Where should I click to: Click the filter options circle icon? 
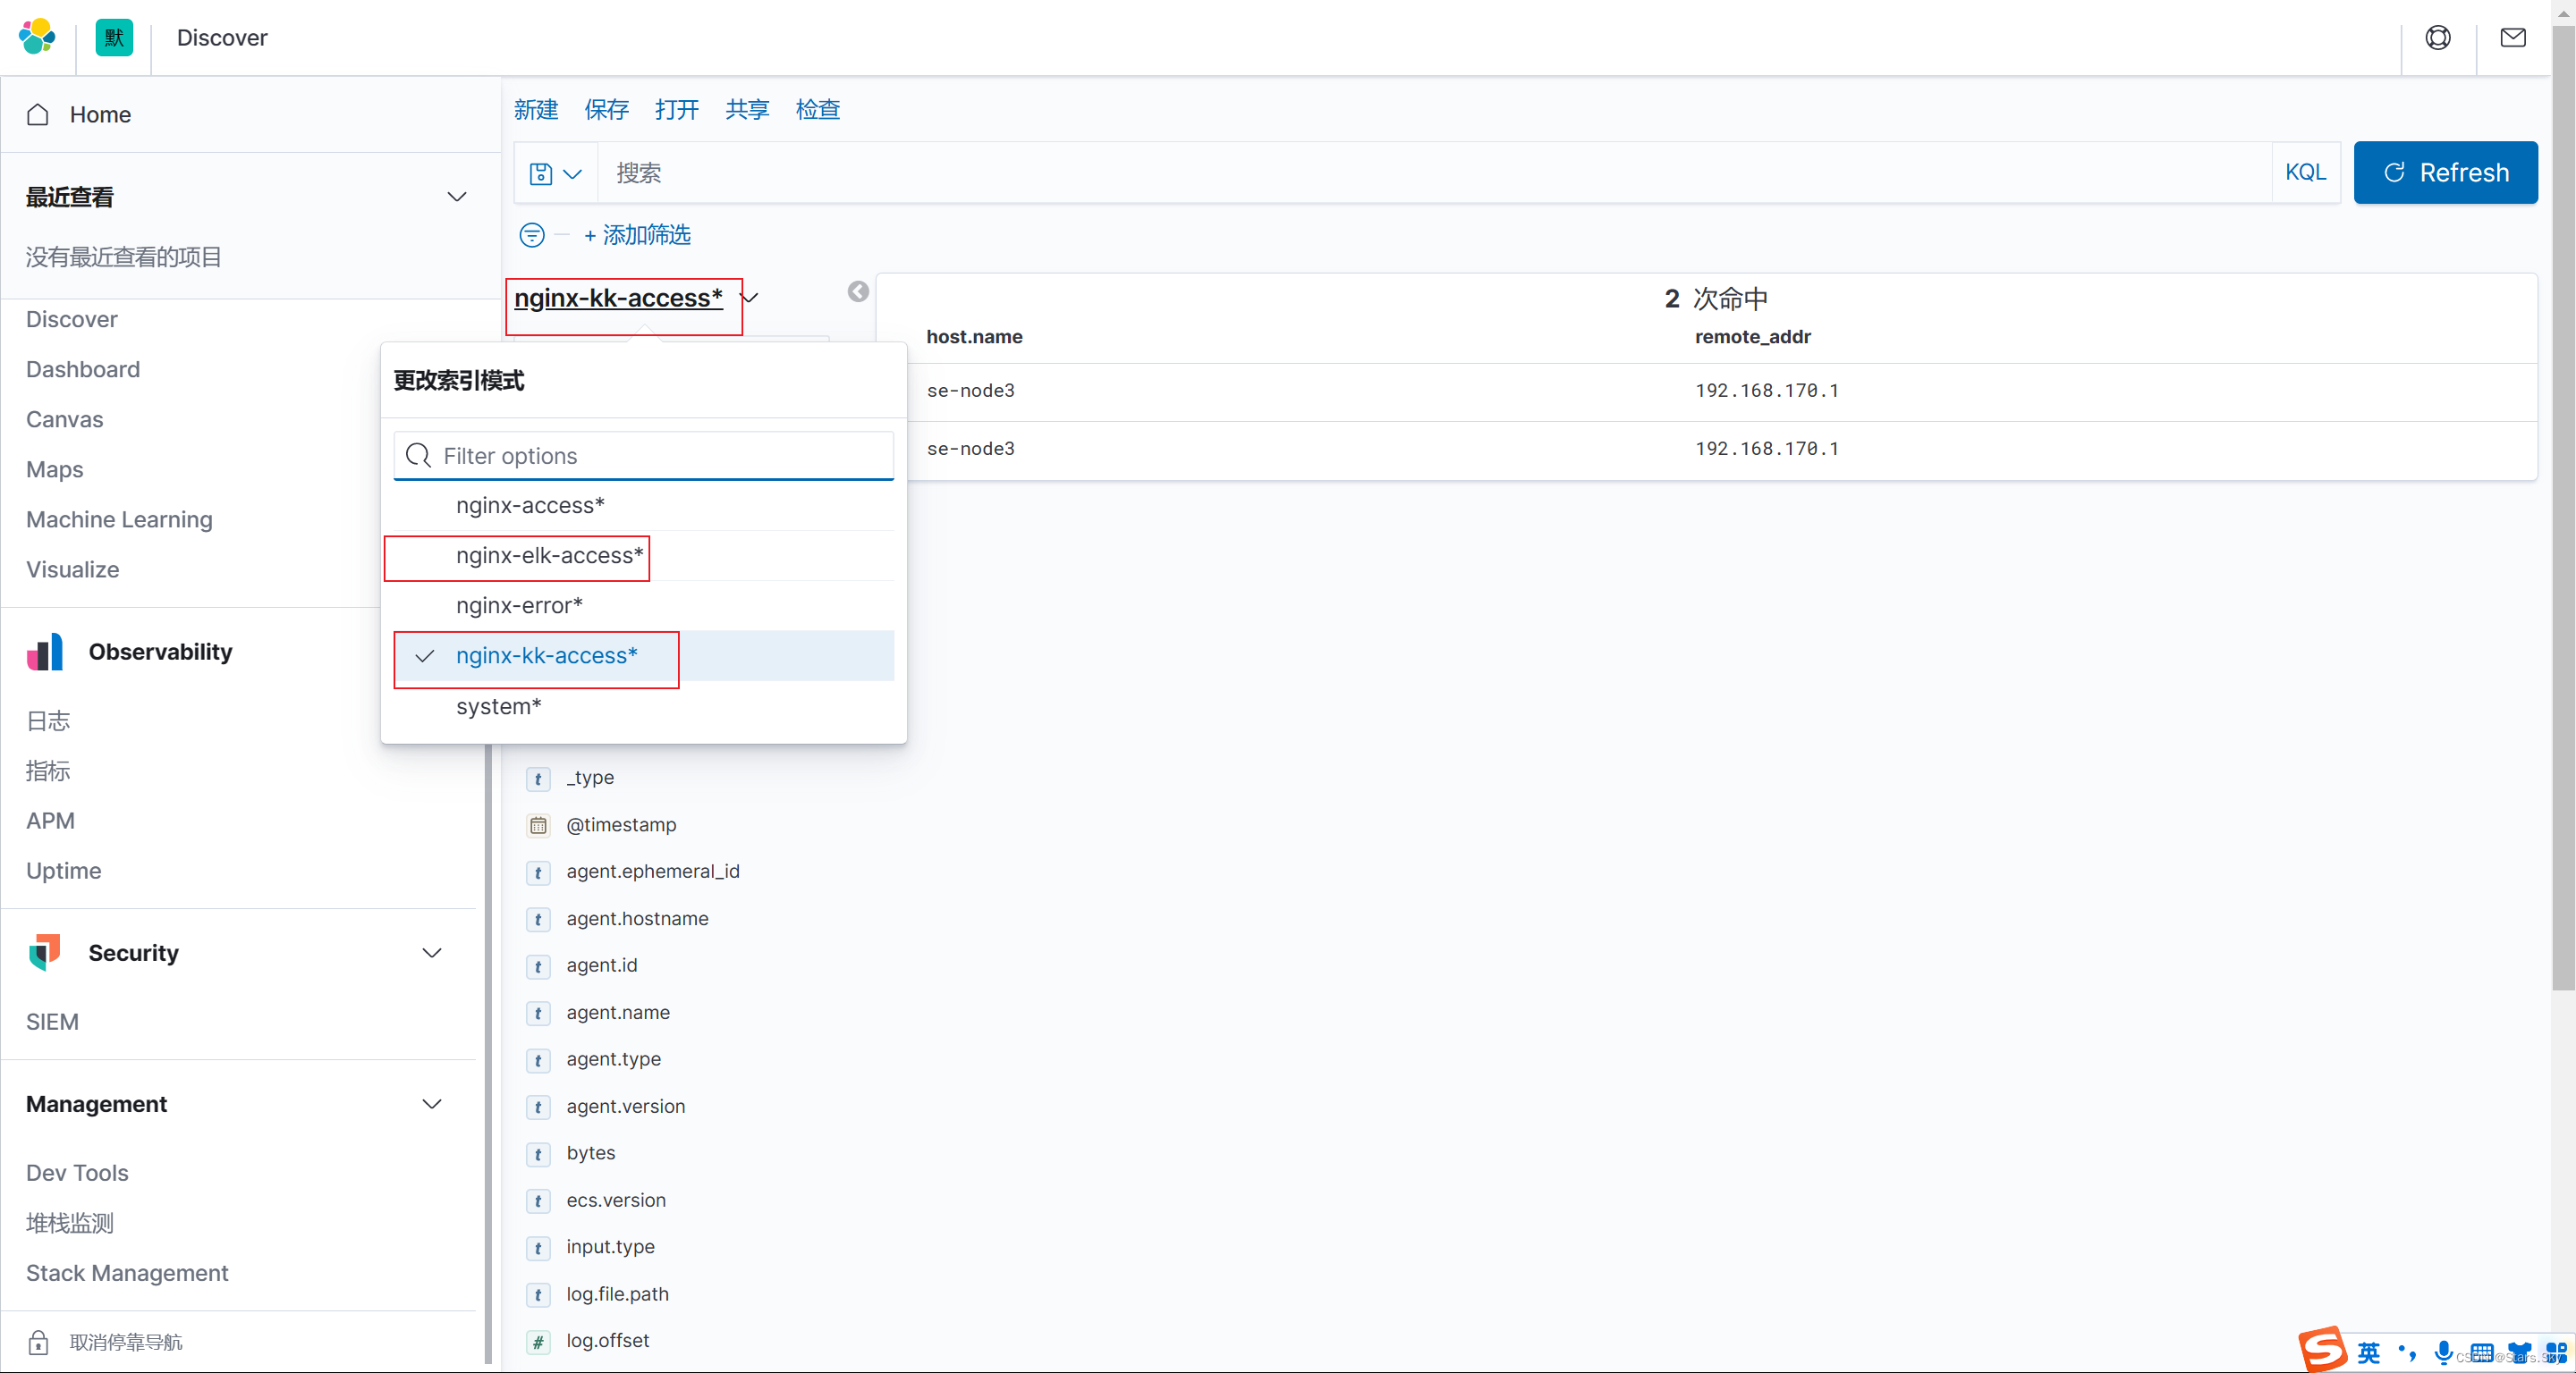[532, 236]
